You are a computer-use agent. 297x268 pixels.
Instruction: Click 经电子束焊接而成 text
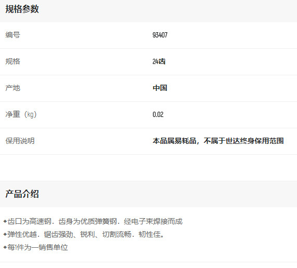coord(153,221)
